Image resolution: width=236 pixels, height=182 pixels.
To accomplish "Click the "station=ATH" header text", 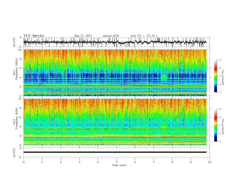I will 111,36.
